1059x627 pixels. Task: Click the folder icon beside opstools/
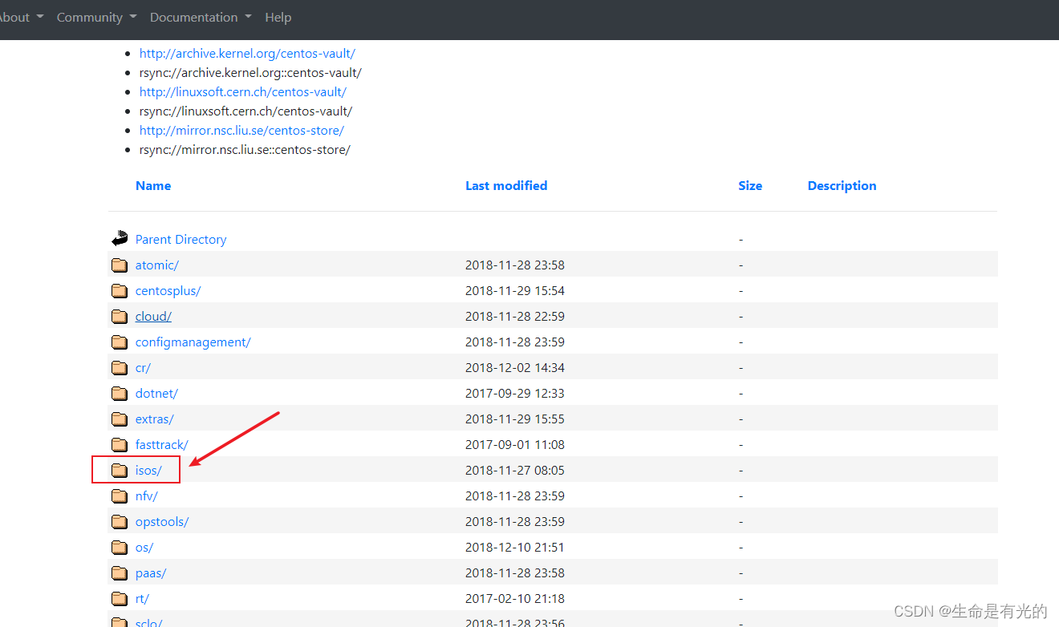[x=120, y=521]
